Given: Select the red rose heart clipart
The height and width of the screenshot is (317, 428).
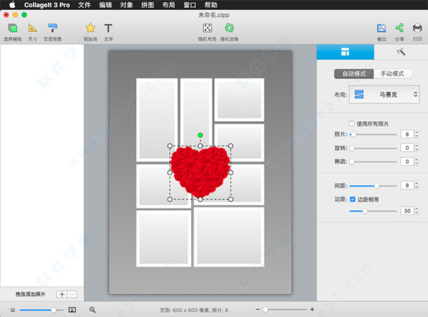Looking at the screenshot, I should tap(200, 172).
